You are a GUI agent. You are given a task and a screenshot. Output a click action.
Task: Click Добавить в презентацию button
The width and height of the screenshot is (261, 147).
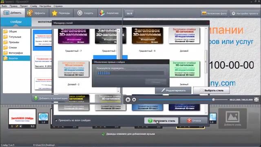point(51,98)
